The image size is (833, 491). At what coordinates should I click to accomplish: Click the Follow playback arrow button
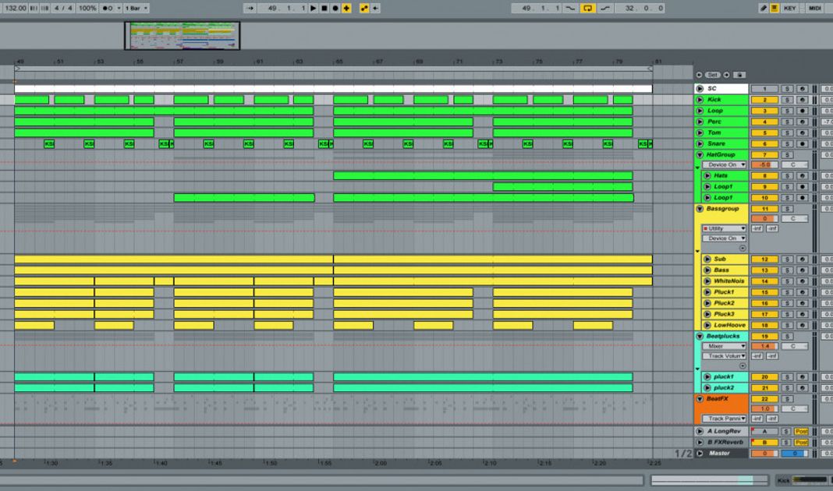click(x=250, y=8)
